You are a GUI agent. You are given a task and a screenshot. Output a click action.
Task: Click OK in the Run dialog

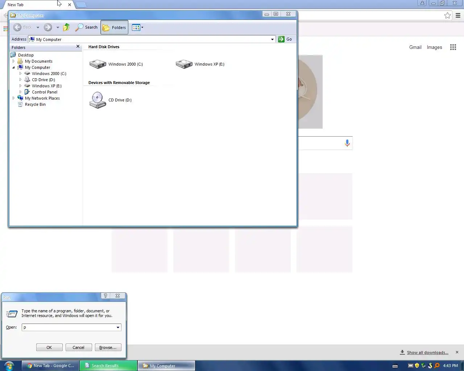pyautogui.click(x=49, y=347)
